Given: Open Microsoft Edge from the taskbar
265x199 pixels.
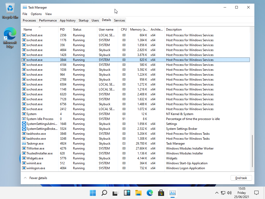Looking at the screenshot, I should coord(150,193).
